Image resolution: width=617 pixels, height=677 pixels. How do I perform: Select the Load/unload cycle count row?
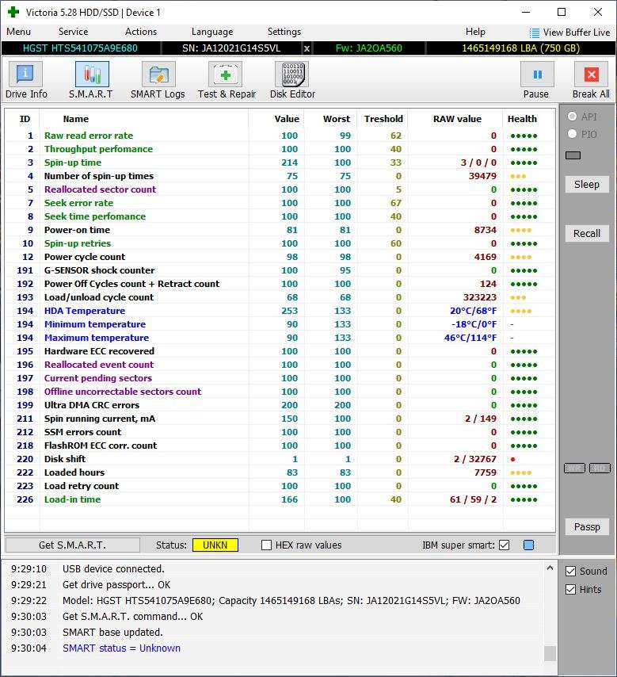tap(280, 297)
